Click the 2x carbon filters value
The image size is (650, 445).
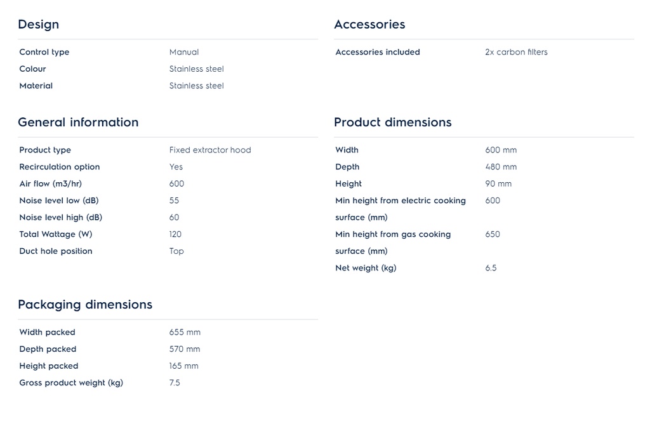(x=516, y=52)
